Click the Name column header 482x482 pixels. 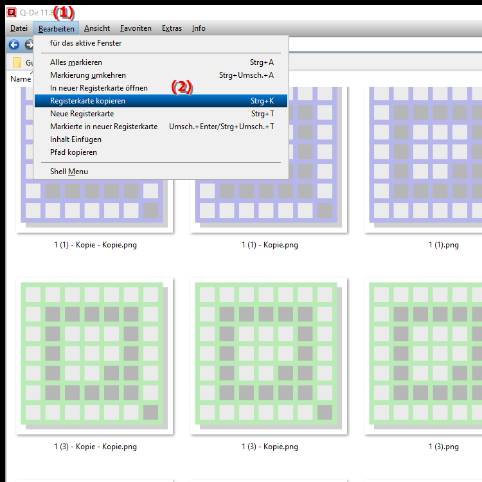21,79
